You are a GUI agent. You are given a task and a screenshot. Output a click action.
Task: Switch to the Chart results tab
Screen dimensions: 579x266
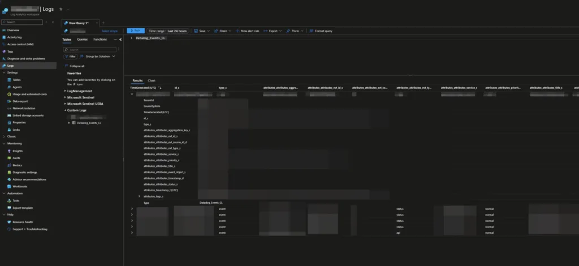pyautogui.click(x=152, y=81)
